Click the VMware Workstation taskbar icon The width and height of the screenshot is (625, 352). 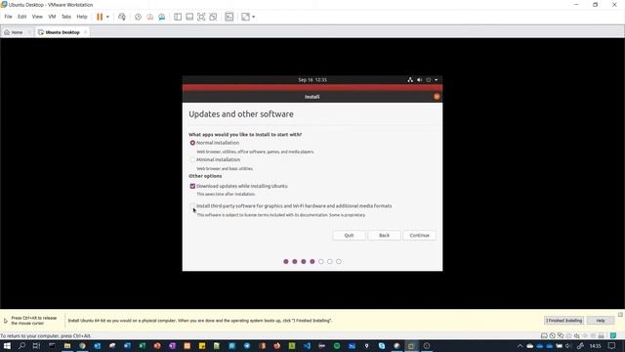(411, 345)
